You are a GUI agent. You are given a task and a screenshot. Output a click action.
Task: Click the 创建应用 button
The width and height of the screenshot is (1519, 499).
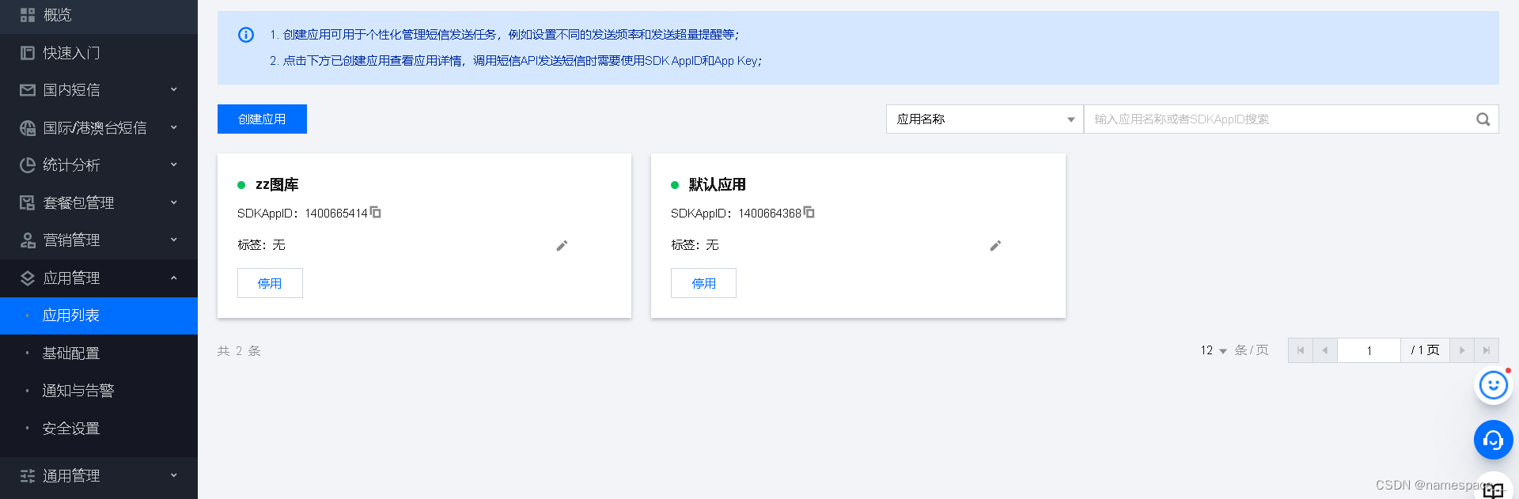(262, 119)
